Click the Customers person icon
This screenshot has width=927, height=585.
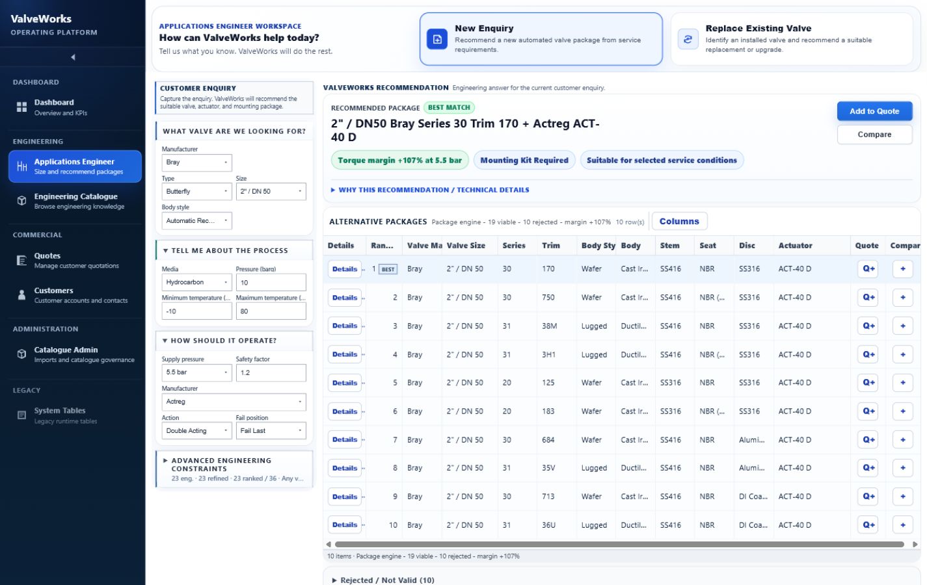(21, 295)
